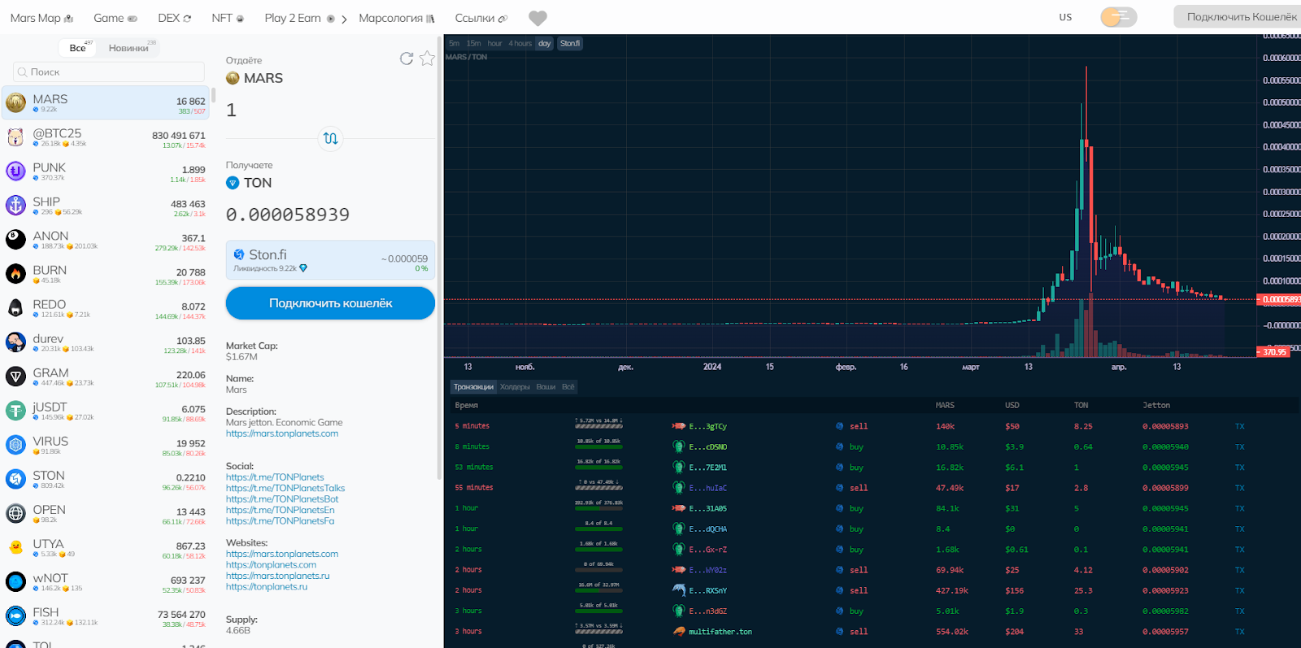The image size is (1301, 648).
Task: Select the Ston.fi liquidity route card
Action: 330,260
